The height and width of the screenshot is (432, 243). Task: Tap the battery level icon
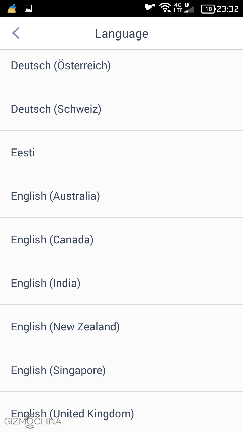click(x=208, y=9)
